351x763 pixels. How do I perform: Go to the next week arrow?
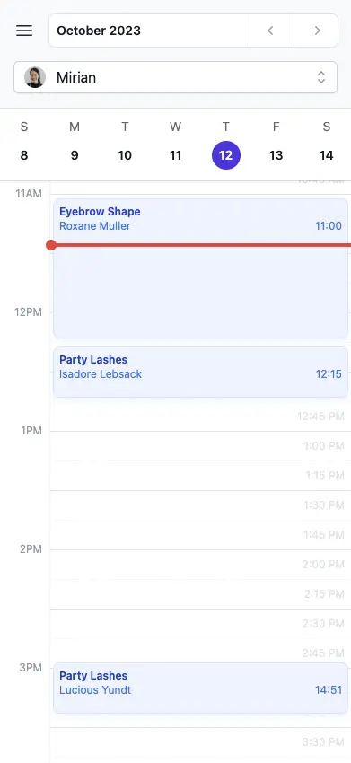point(316,31)
